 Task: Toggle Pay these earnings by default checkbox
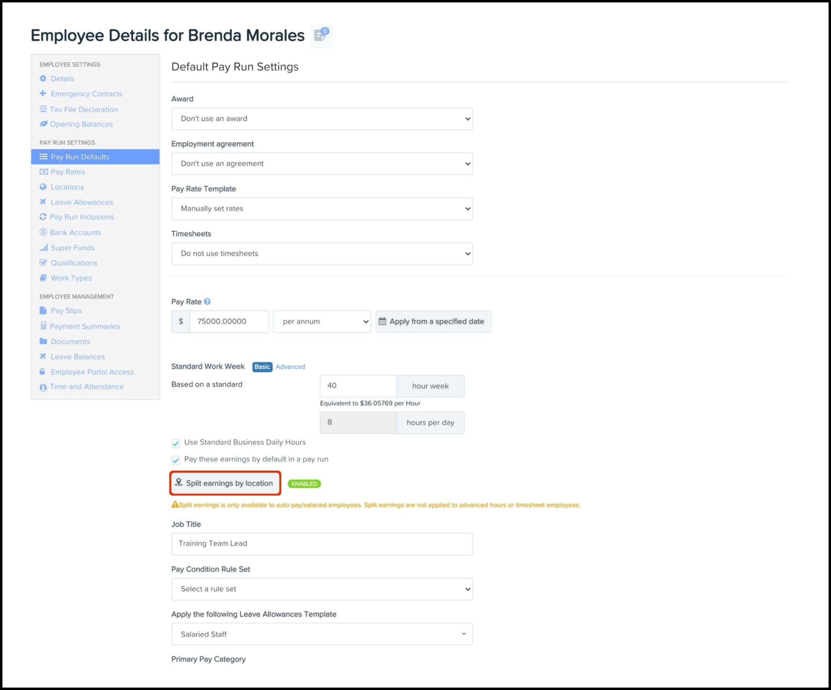pyautogui.click(x=176, y=460)
